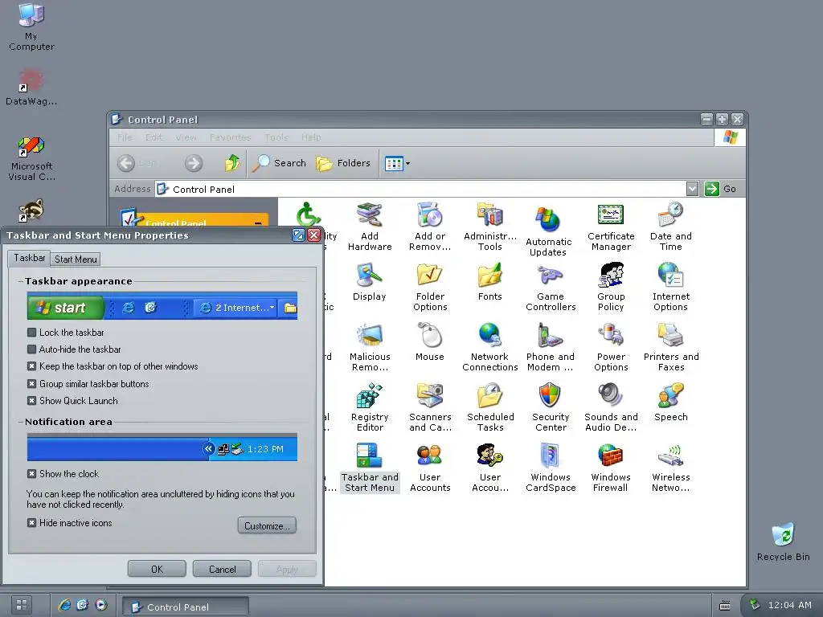Select the Recycle Bin desktop icon
823x617 pixels.
pos(783,542)
